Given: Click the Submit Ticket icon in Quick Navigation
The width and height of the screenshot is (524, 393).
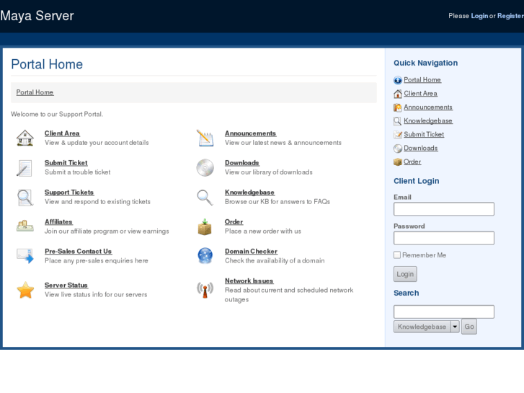Looking at the screenshot, I should point(398,135).
